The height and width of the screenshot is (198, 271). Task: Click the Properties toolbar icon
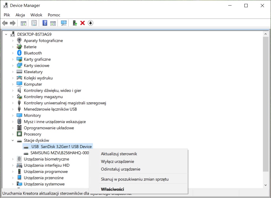(x=34, y=23)
